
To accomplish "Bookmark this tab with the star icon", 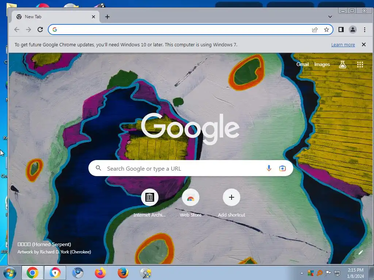I will pos(326,30).
